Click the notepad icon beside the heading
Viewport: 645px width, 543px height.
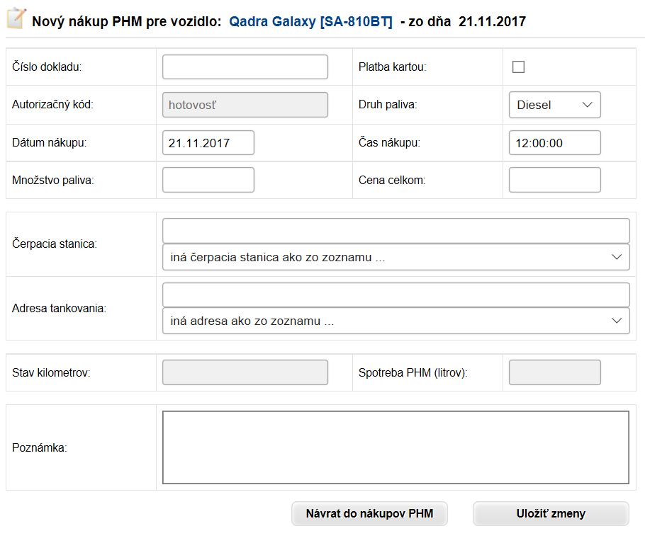point(16,19)
